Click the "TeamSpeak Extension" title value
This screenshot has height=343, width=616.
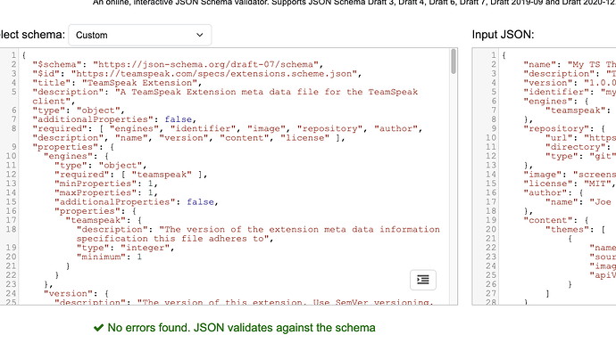139,83
